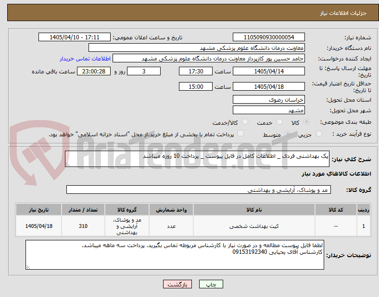This screenshot has height=297, width=379.
Task: Click the تعداد / مقدار column header
Action: (83, 210)
